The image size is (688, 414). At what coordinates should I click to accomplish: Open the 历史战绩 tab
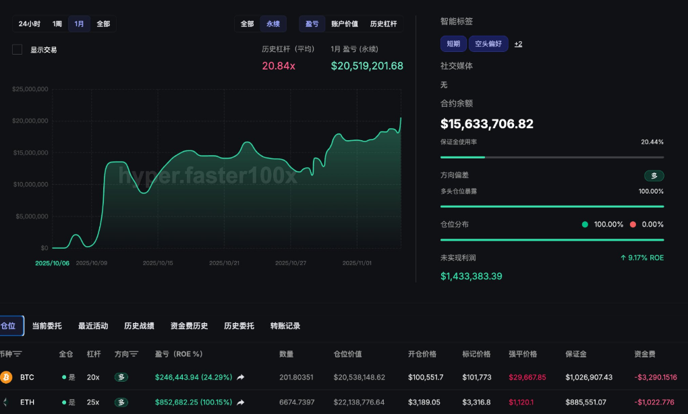[139, 326]
